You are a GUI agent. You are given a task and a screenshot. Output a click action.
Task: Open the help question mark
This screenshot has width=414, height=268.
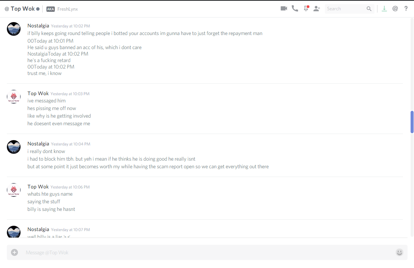[406, 9]
